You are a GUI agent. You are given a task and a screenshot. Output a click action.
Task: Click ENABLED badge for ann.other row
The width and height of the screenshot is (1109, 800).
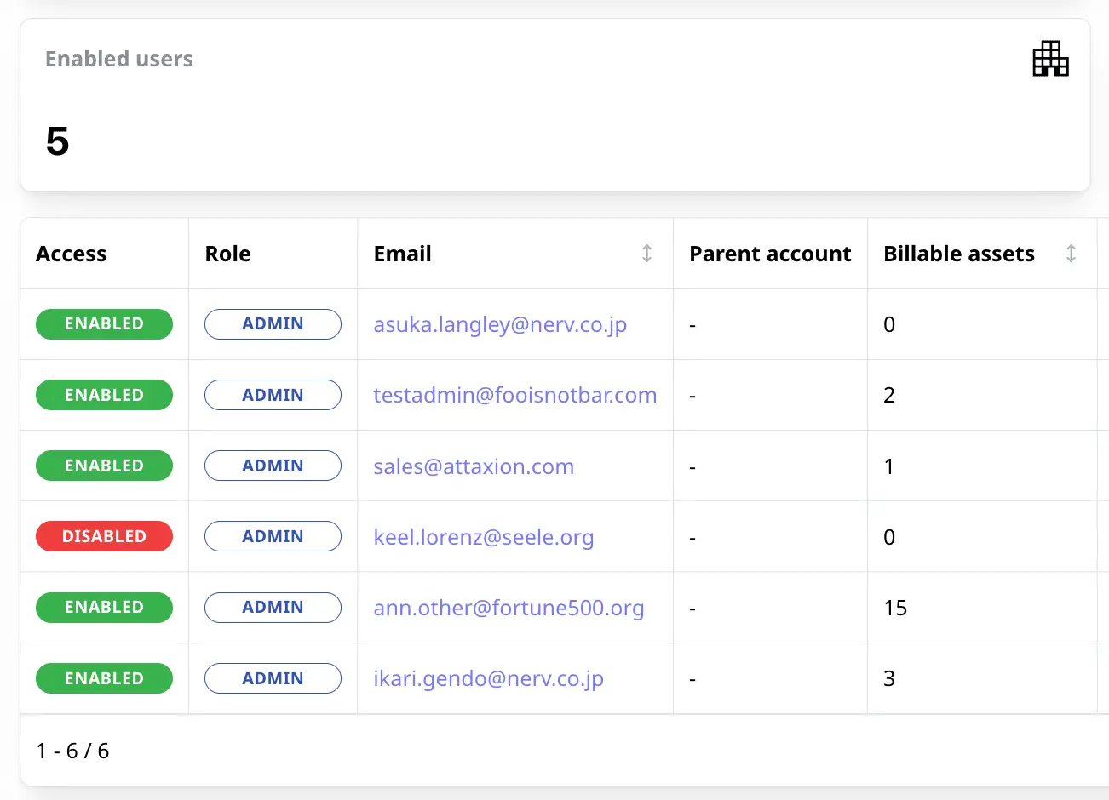point(104,607)
